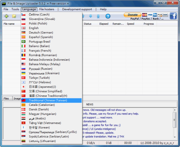Open the Development support menu
Image resolution: width=180 pixels, height=147 pixels.
coord(77,9)
